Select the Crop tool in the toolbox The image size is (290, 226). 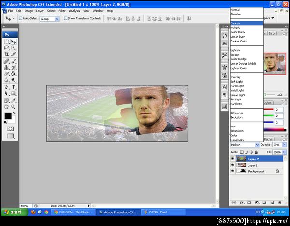coord(6,55)
